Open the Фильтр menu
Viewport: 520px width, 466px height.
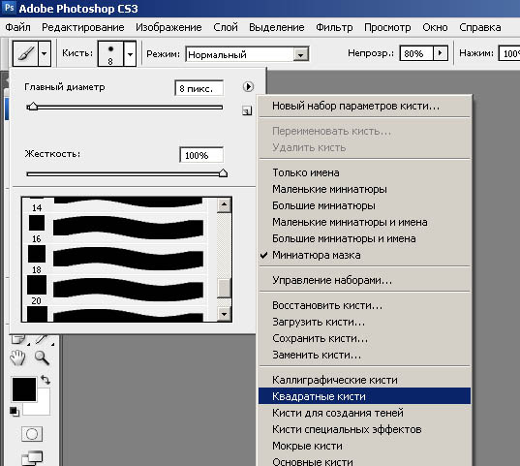pyautogui.click(x=334, y=27)
